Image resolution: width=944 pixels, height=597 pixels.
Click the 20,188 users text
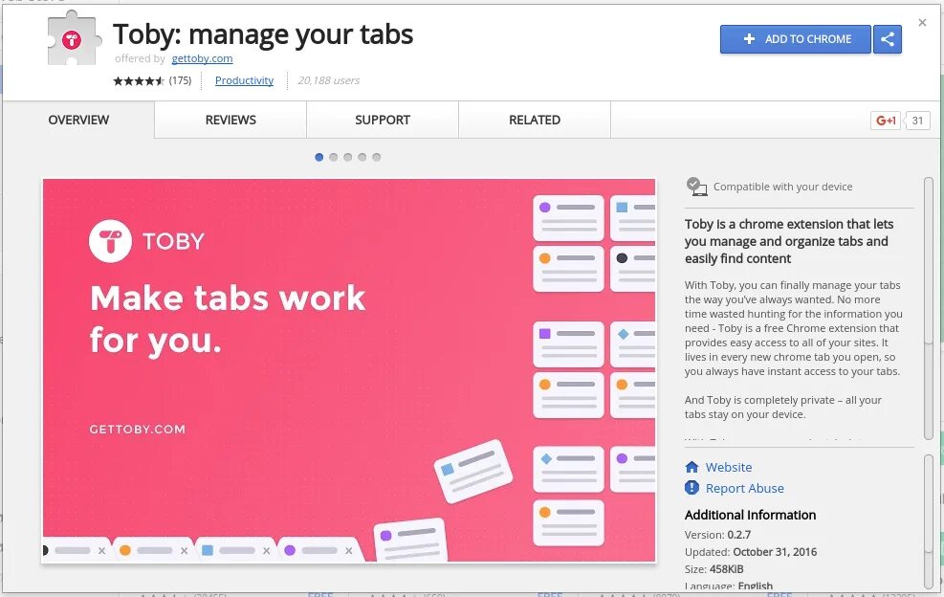click(329, 80)
